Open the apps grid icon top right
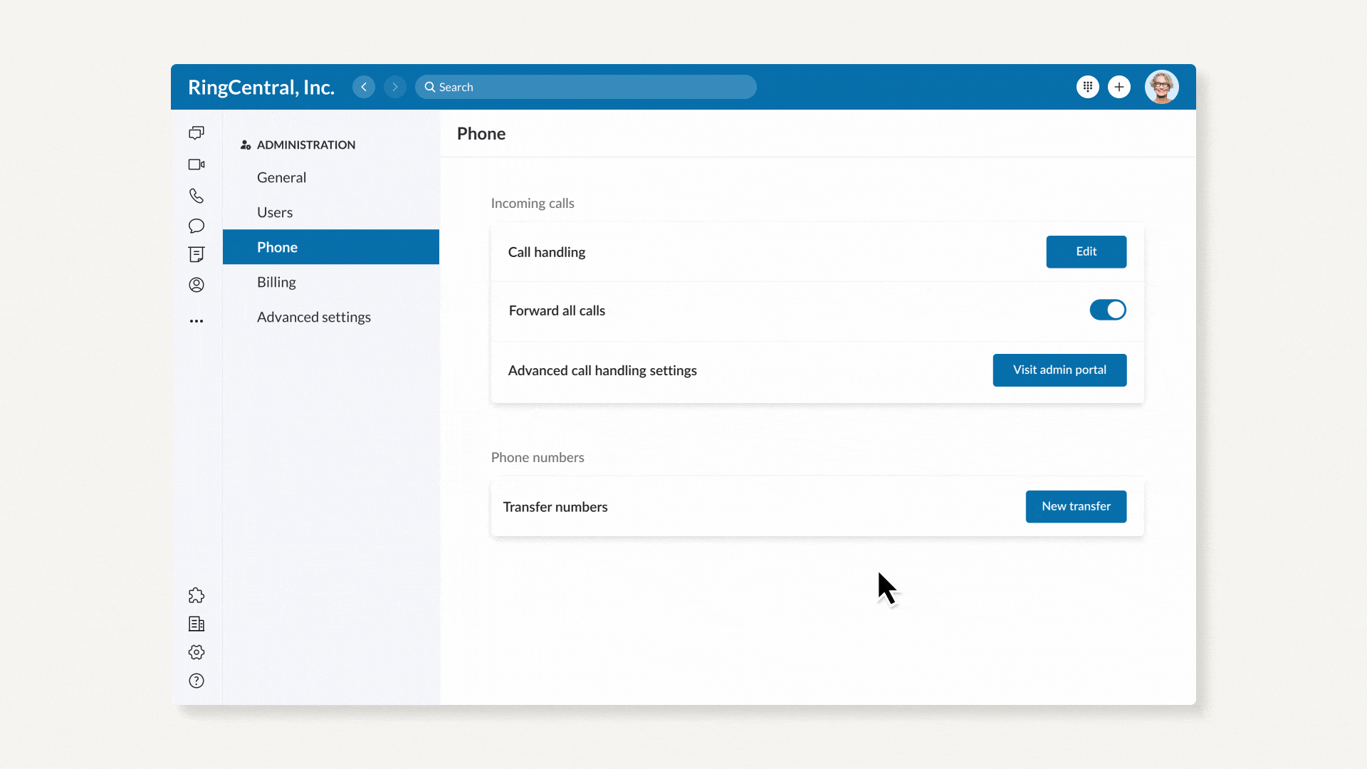Screen dimensions: 1367x769 click(x=1087, y=86)
